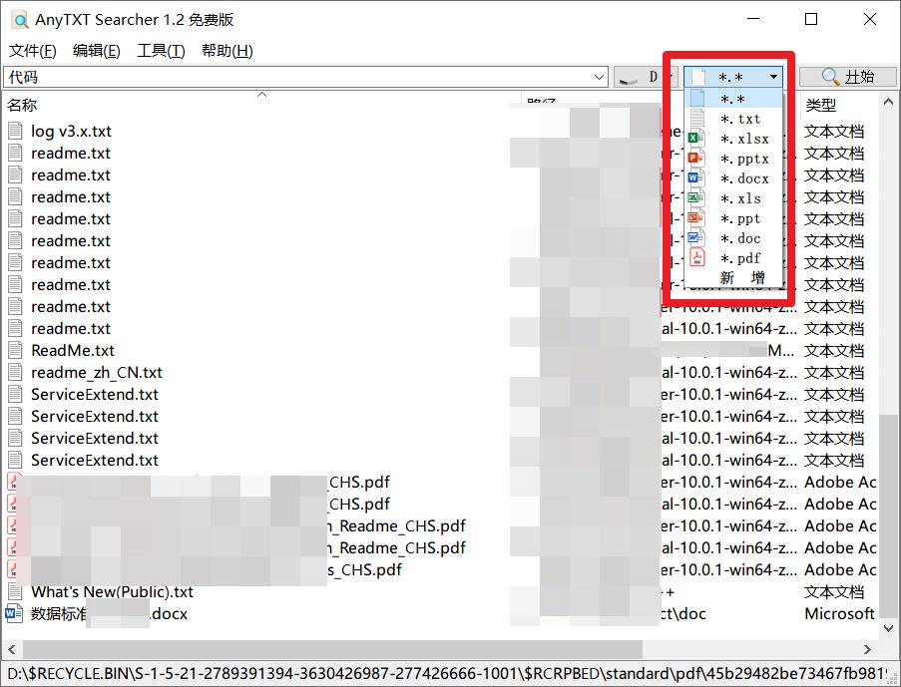The width and height of the screenshot is (901, 687).
Task: Choose *.pdf in the file type list
Action: (733, 258)
